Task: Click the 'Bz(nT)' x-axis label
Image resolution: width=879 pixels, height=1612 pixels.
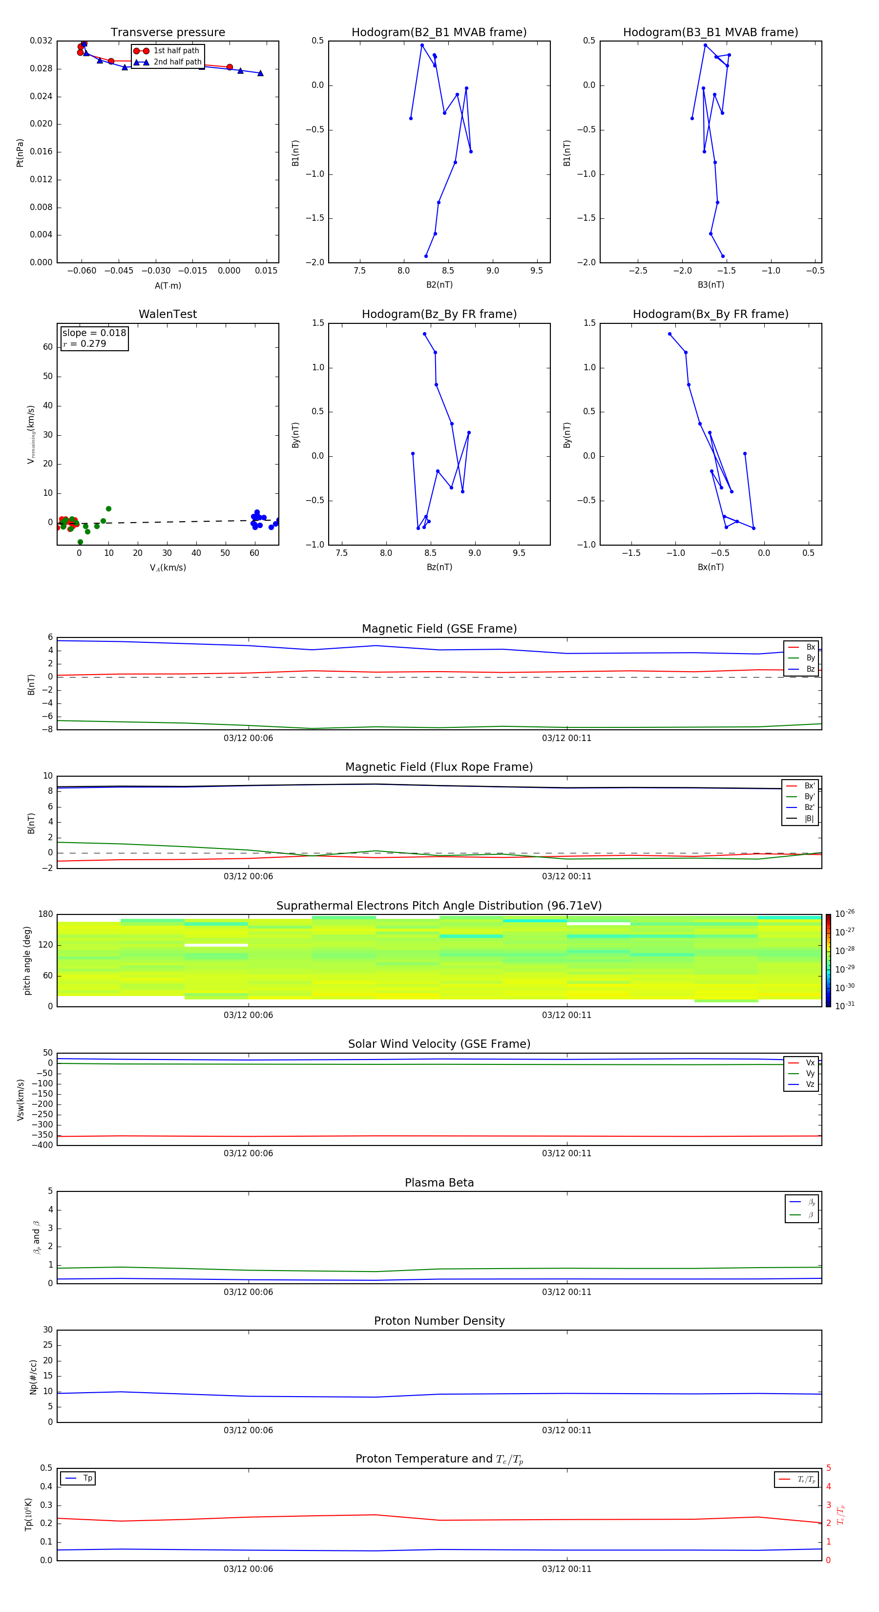Action: click(x=439, y=567)
